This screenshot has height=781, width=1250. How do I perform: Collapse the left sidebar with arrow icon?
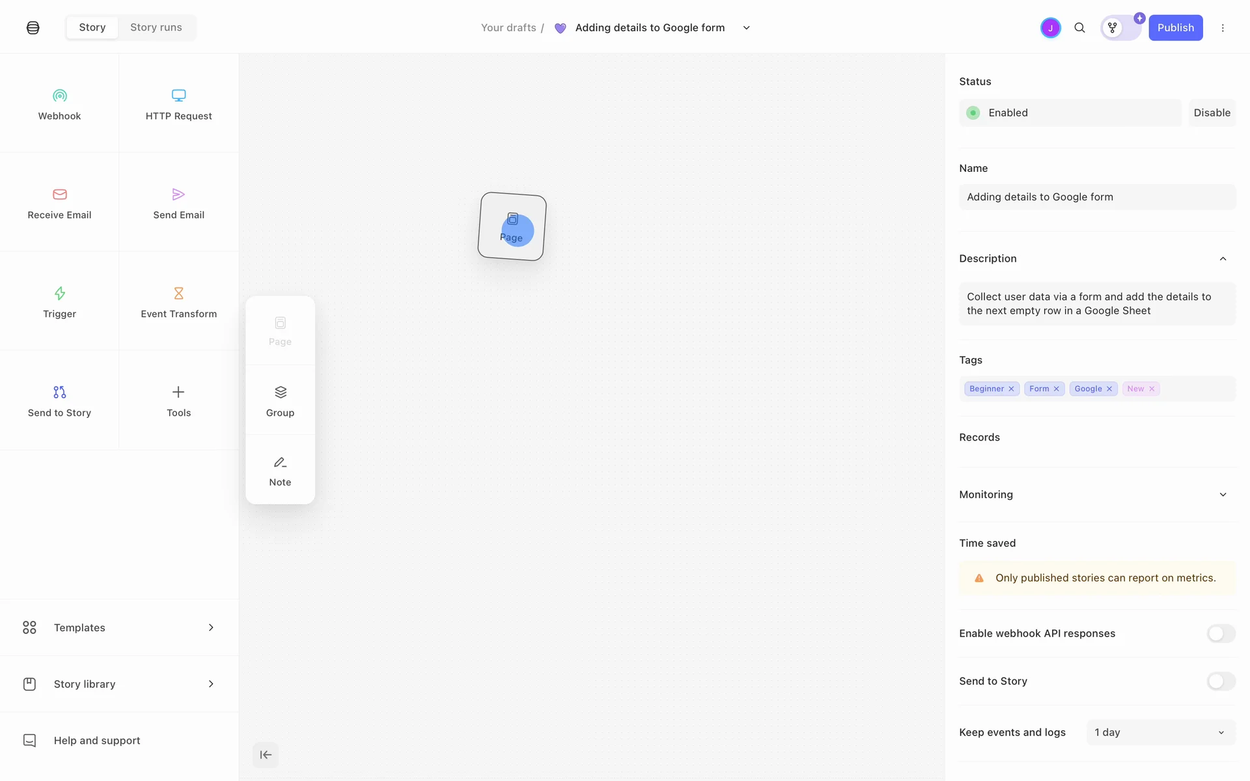[266, 755]
